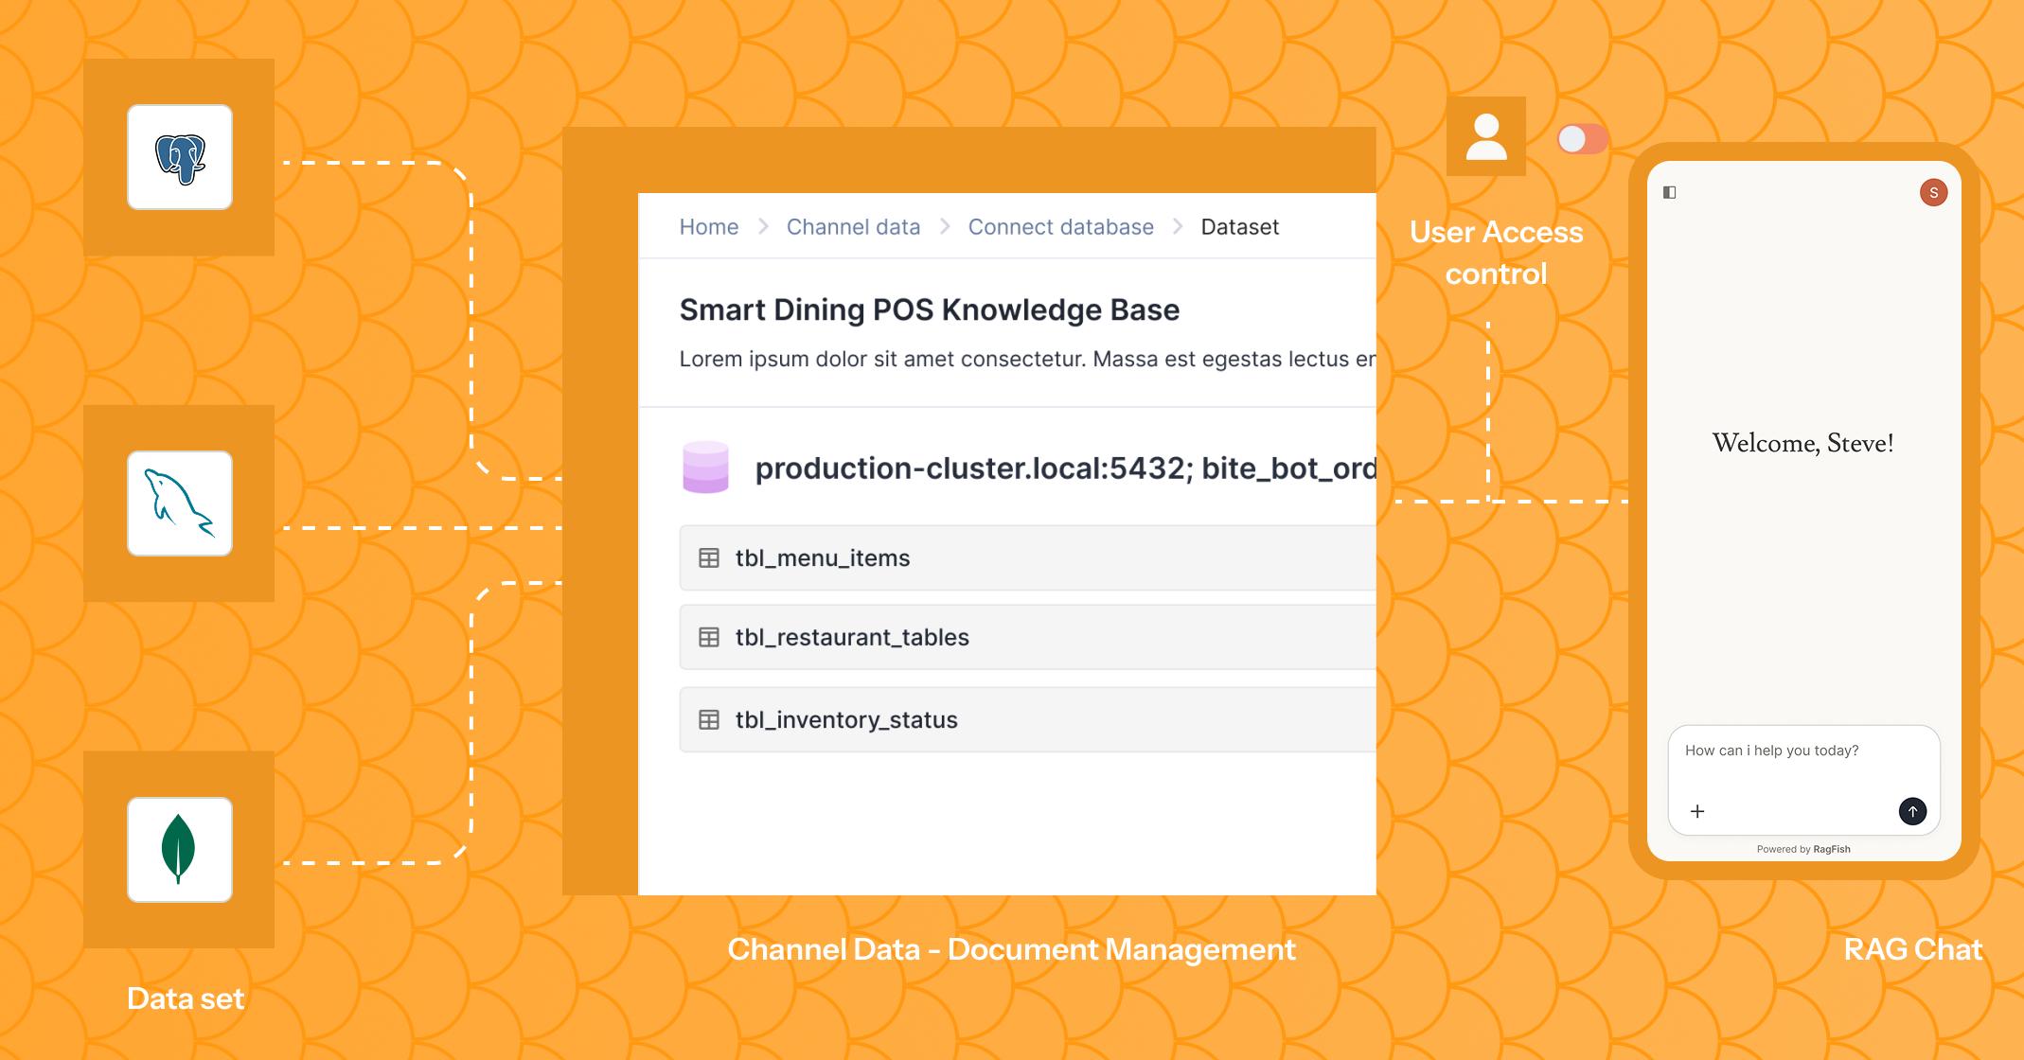Send message with the arrow button

click(x=1912, y=811)
